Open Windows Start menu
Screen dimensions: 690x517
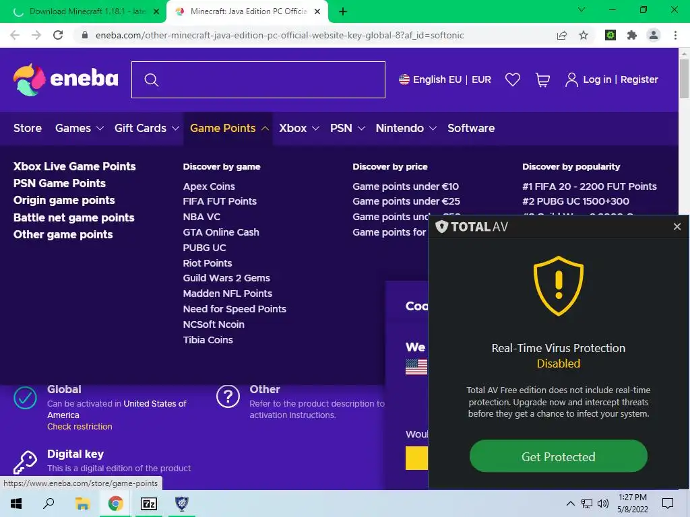click(16, 504)
